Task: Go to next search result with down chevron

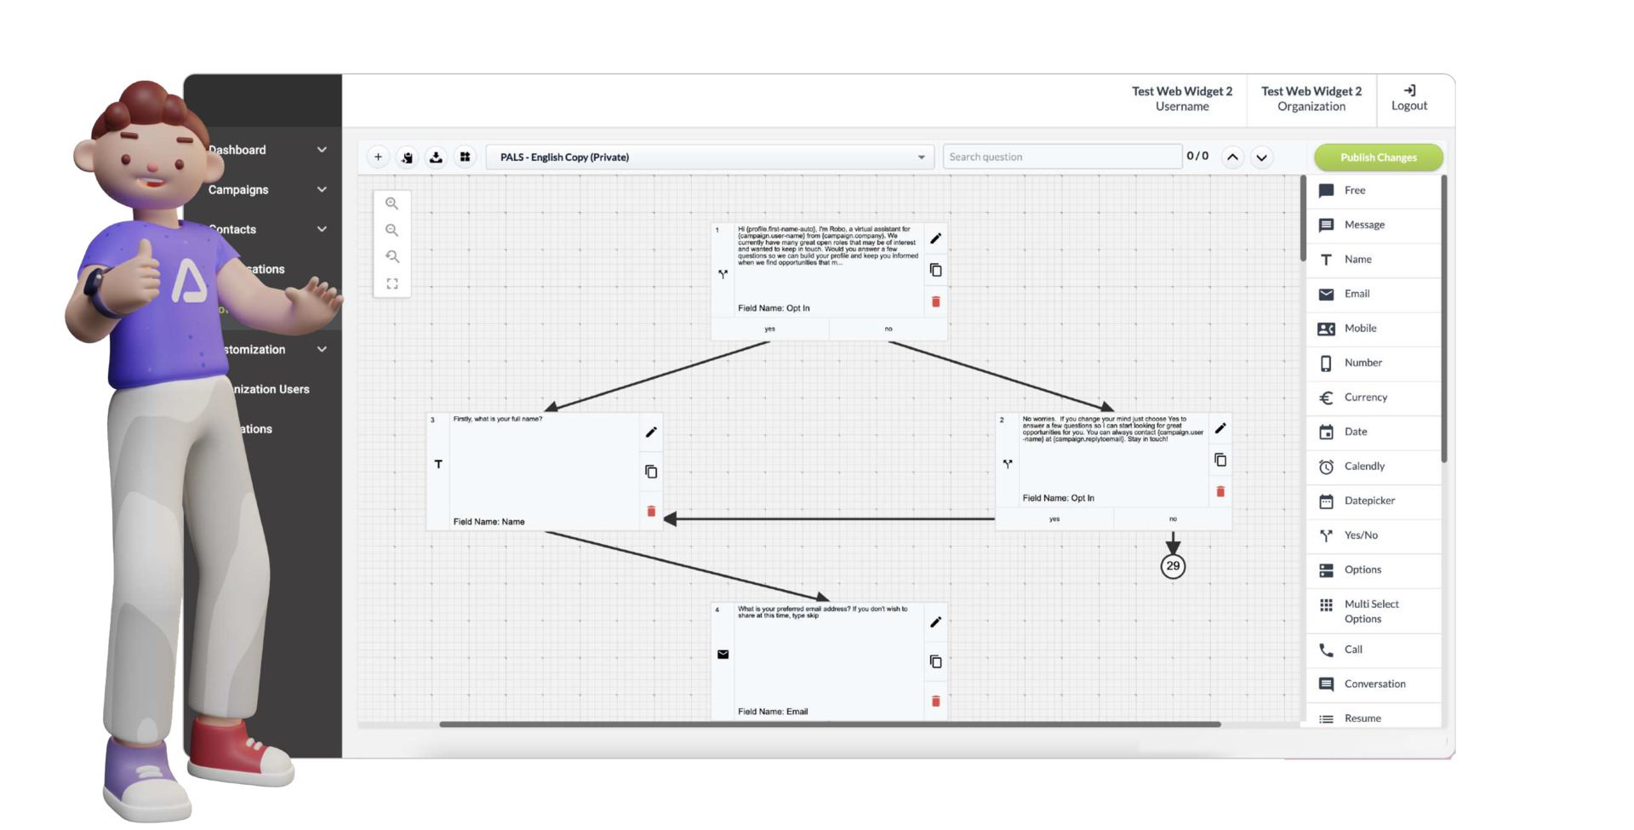Action: (x=1261, y=157)
